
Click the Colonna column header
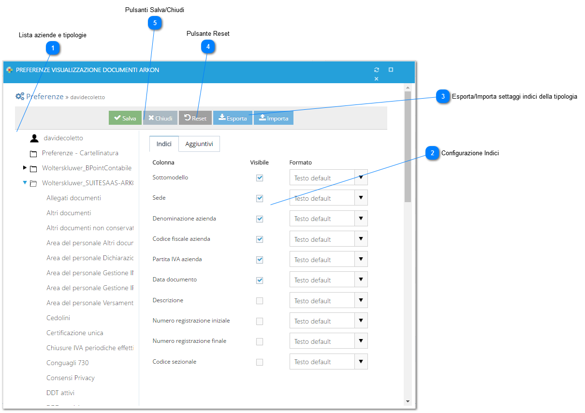tap(163, 162)
